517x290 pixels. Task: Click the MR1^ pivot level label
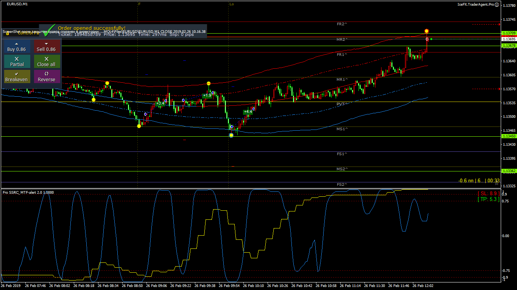point(342,80)
